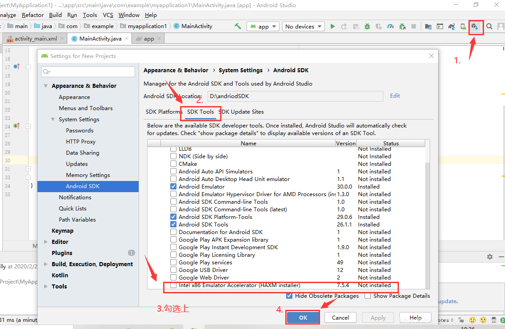This screenshot has height=329, width=505.
Task: Open Run Anything console icon
Action: (x=439, y=26)
